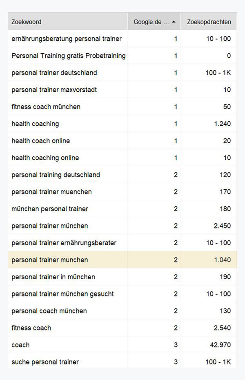This screenshot has height=380, width=245.
Task: Click search volume 2.450 cell
Action: point(222,226)
